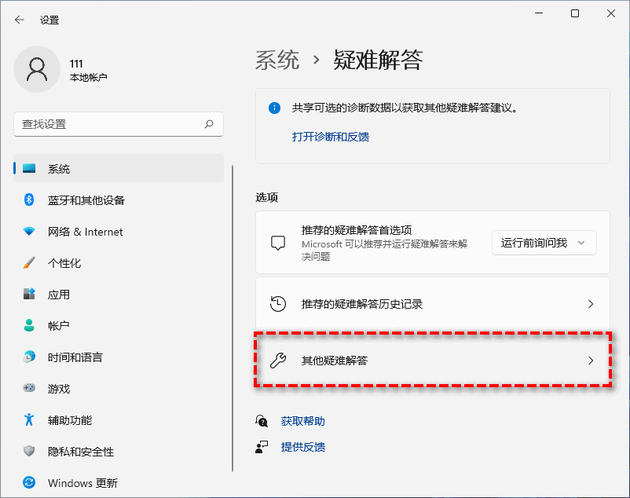
Task: Open 辅助功能 via the accessibility icon
Action: click(x=27, y=419)
